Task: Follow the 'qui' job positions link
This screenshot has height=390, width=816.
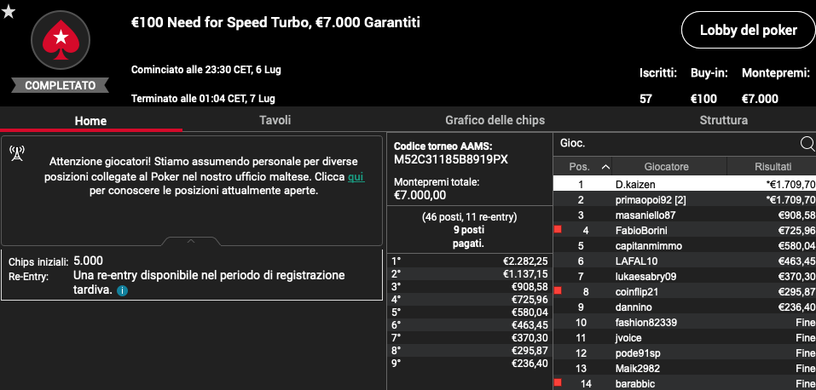Action: [x=356, y=177]
